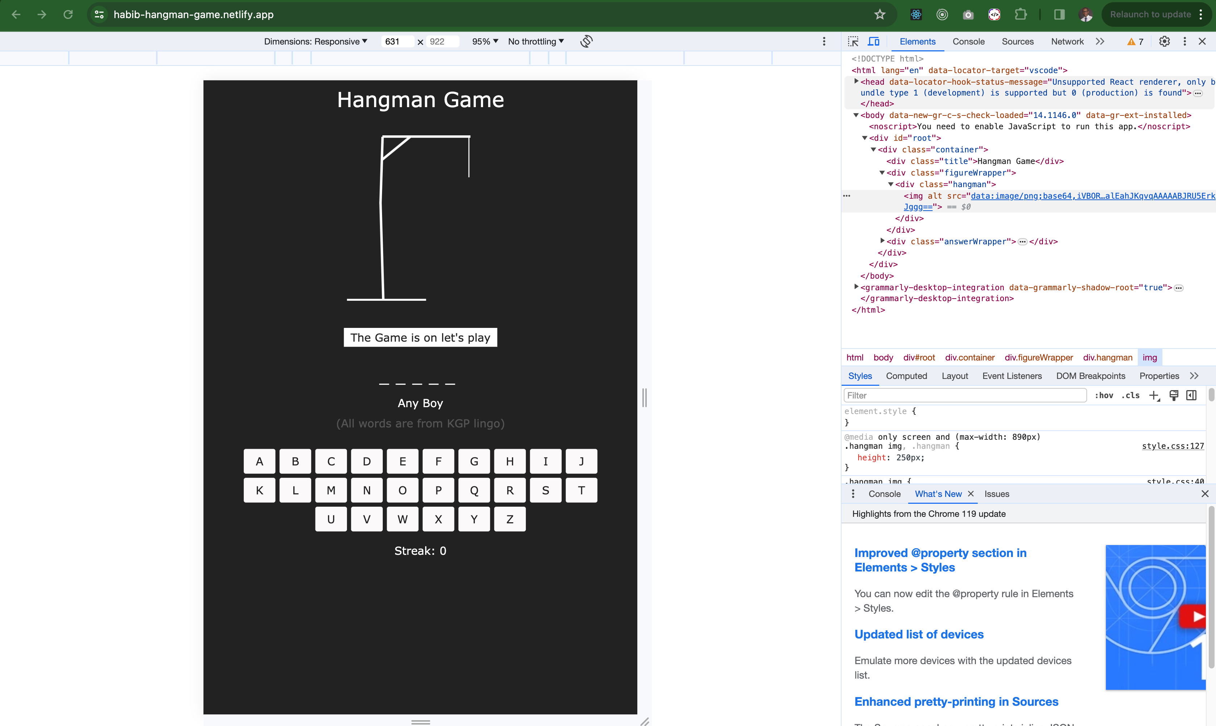Open the Dimensions Responsive dropdown
The width and height of the screenshot is (1216, 726).
316,42
